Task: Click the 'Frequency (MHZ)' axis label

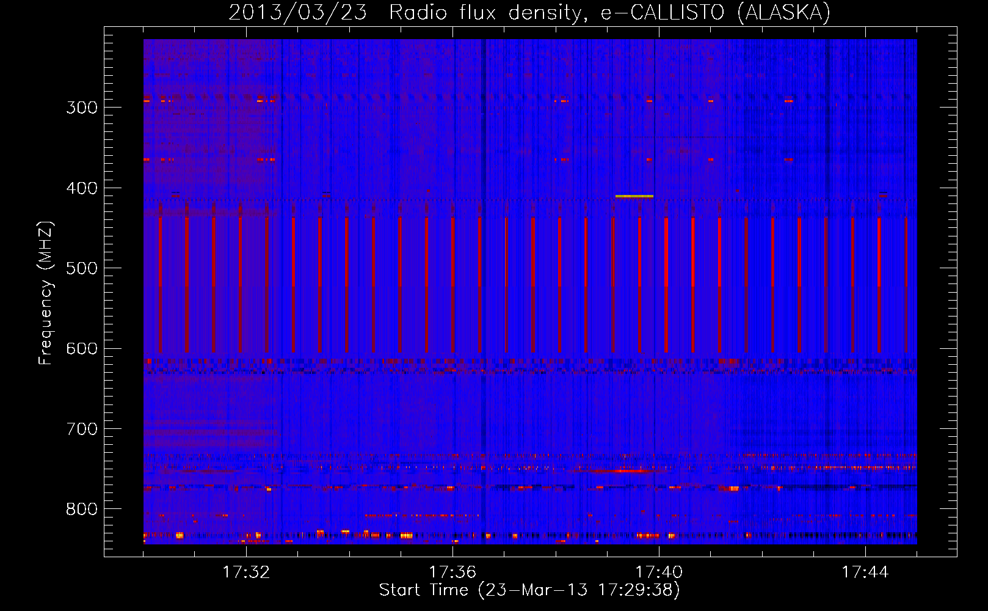Action: tap(46, 293)
